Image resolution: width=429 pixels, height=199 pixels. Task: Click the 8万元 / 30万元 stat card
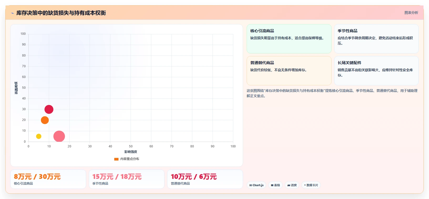pyautogui.click(x=48, y=179)
